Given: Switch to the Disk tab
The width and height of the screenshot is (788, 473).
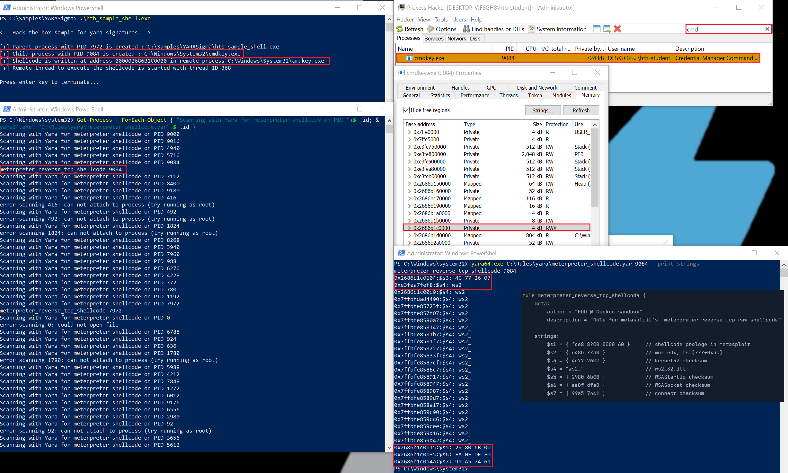Looking at the screenshot, I should coord(475,39).
